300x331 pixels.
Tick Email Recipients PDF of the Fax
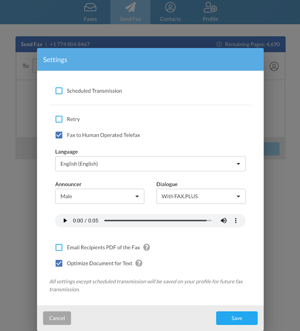pyautogui.click(x=59, y=247)
